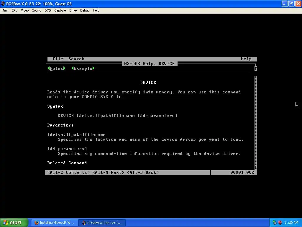Open the Windows Start menu
Image resolution: width=302 pixels, height=227 pixels.
[x=14, y=223]
